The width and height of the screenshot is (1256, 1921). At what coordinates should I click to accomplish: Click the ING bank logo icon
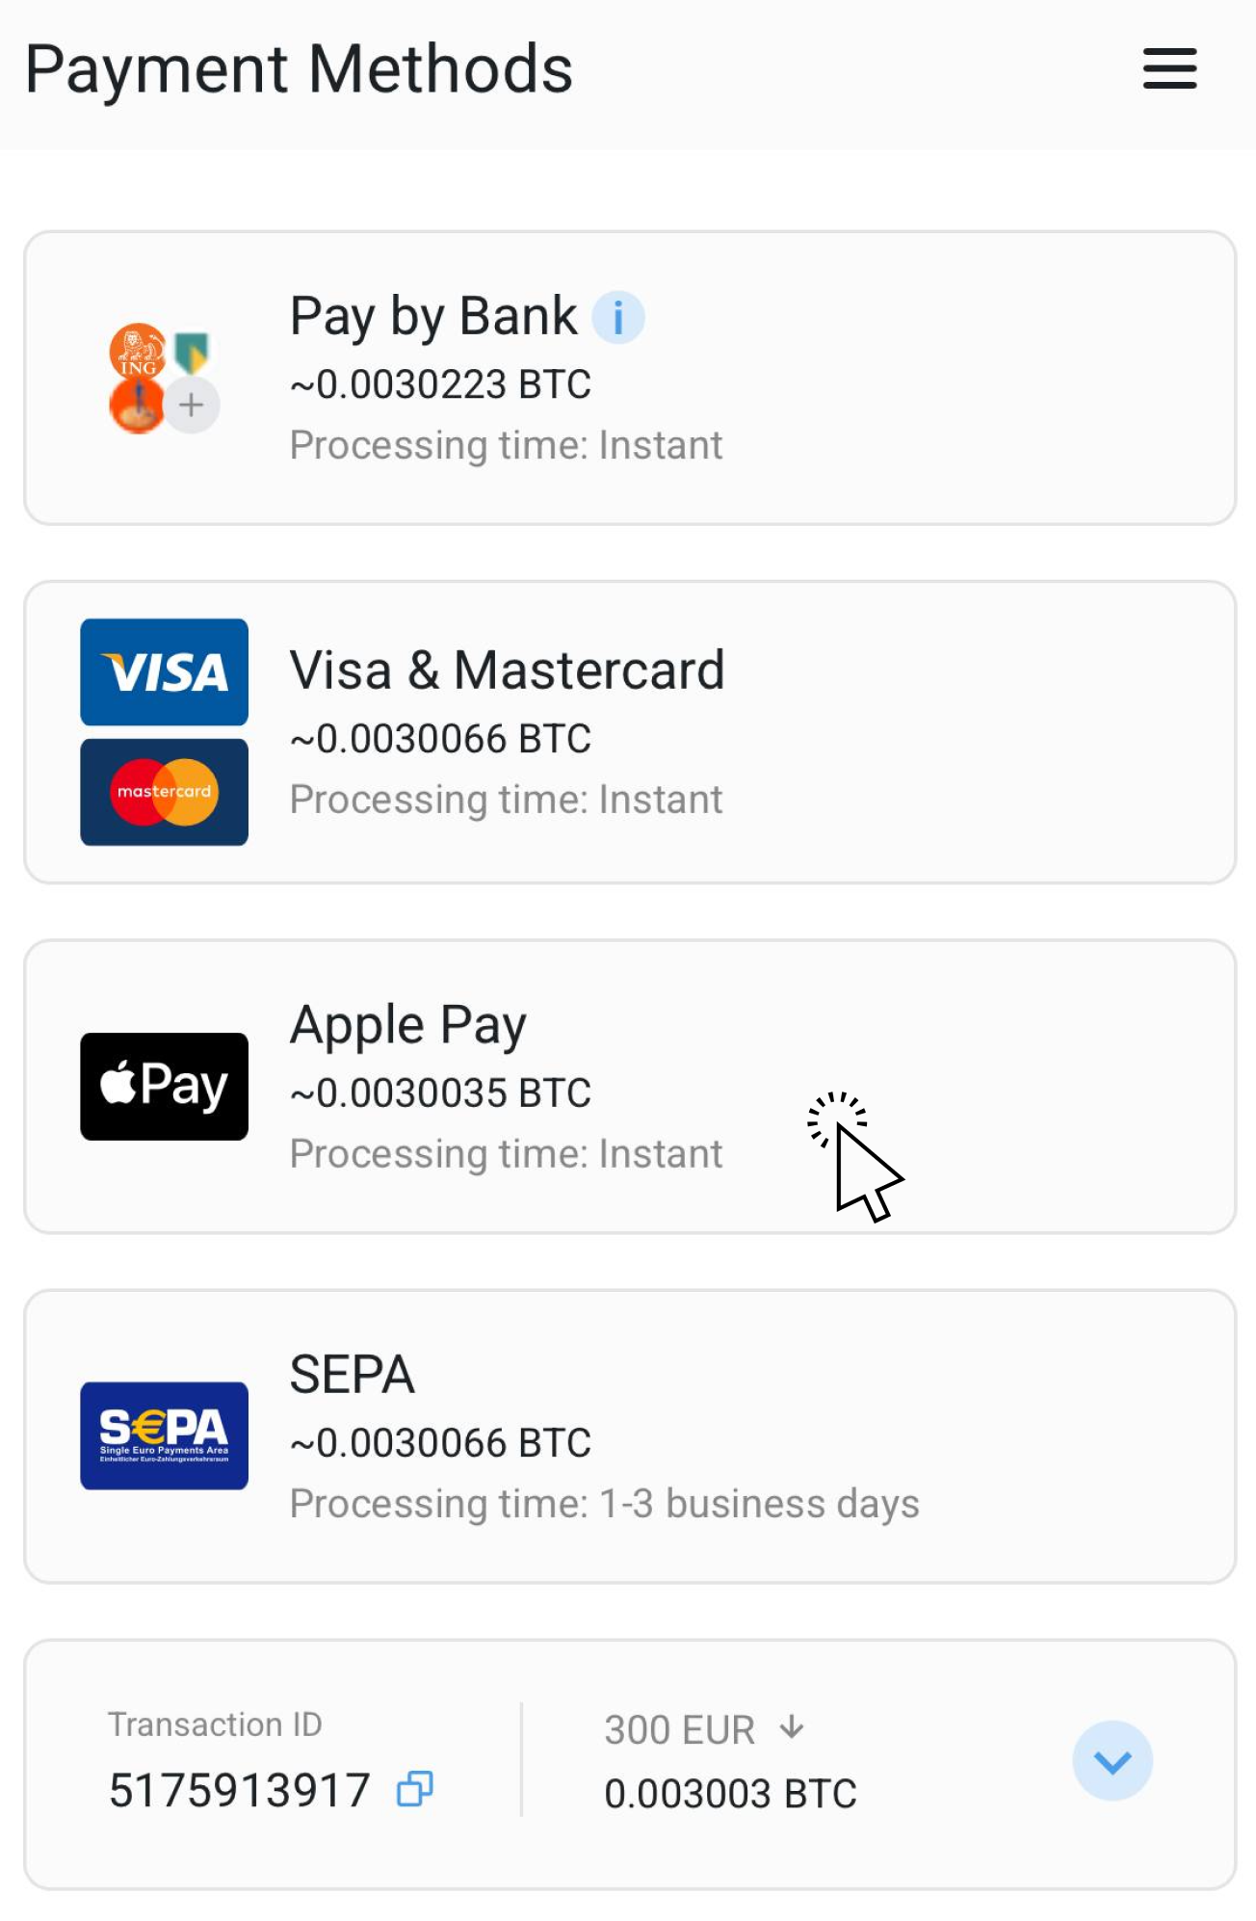pos(137,351)
